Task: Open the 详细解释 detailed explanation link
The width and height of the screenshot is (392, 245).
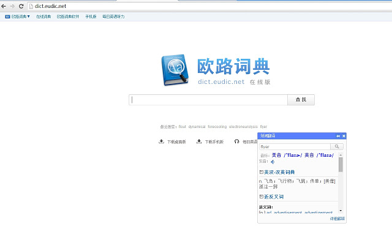Action: point(337,219)
